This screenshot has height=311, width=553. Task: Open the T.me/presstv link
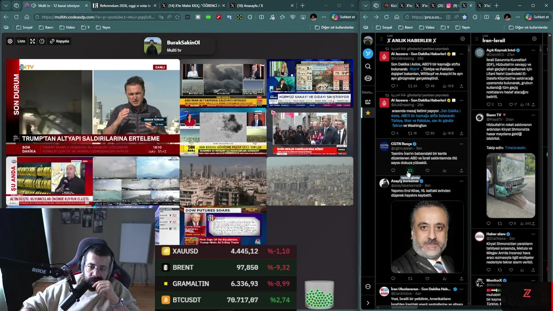coord(515,148)
